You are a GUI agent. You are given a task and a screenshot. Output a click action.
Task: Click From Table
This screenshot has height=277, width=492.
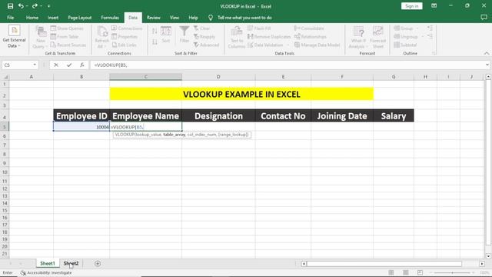click(65, 37)
